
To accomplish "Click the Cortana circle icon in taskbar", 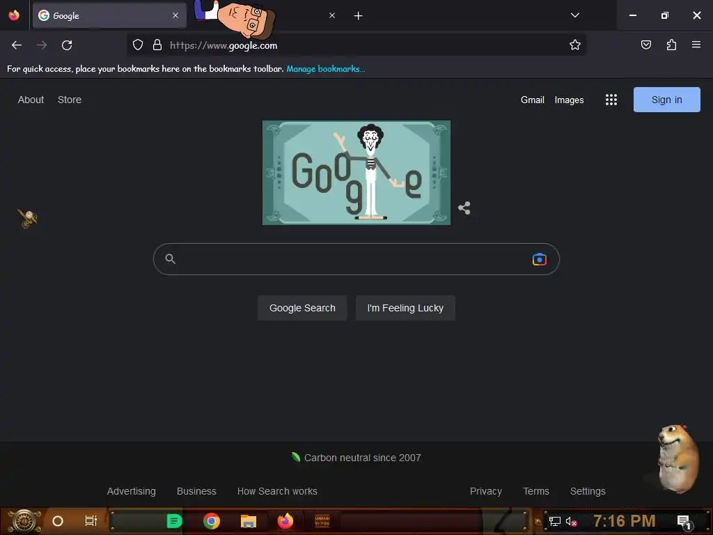I will (x=58, y=521).
